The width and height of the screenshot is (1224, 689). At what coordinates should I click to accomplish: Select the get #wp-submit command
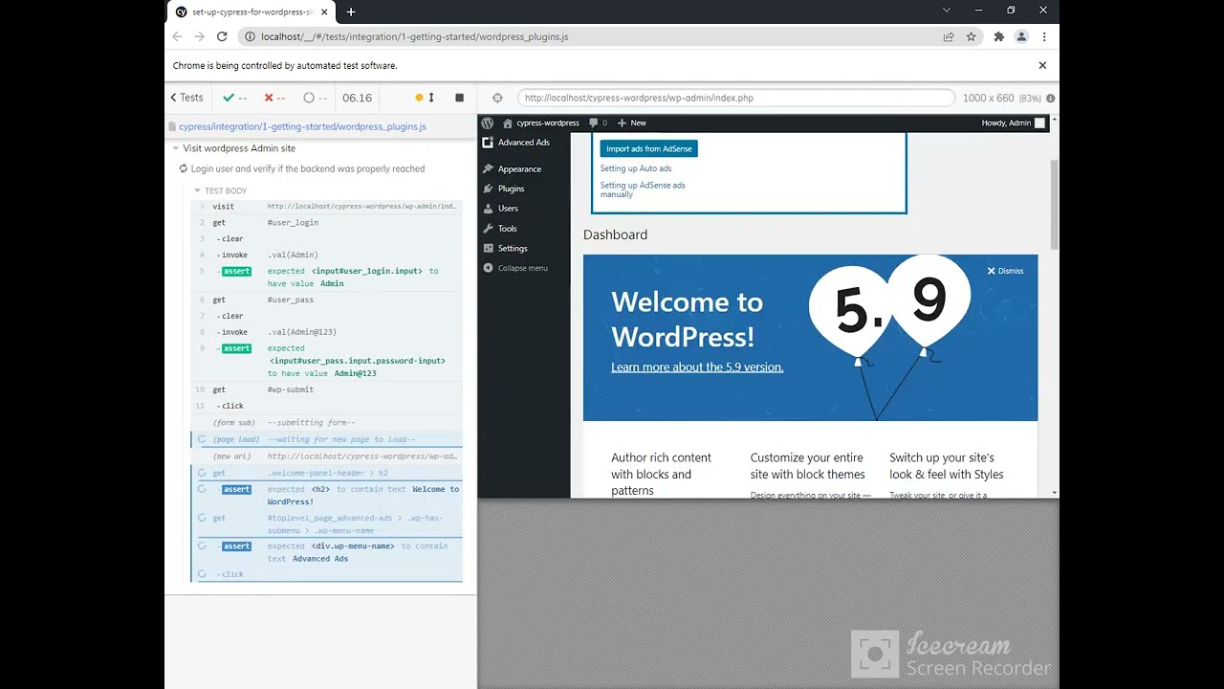tap(326, 389)
